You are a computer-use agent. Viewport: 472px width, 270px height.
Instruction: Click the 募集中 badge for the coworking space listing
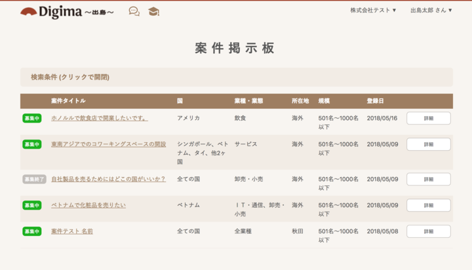click(x=32, y=144)
